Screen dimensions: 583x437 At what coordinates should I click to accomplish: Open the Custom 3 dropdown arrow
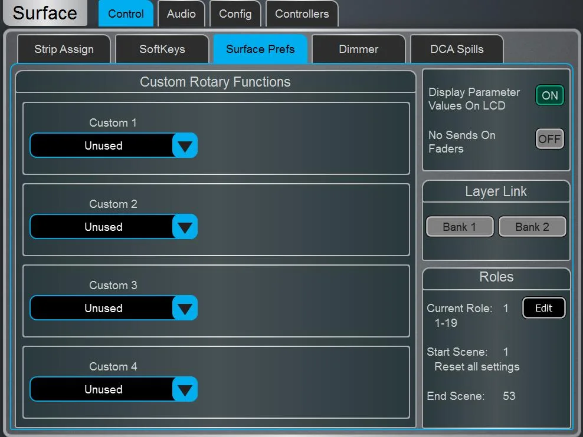coord(185,308)
